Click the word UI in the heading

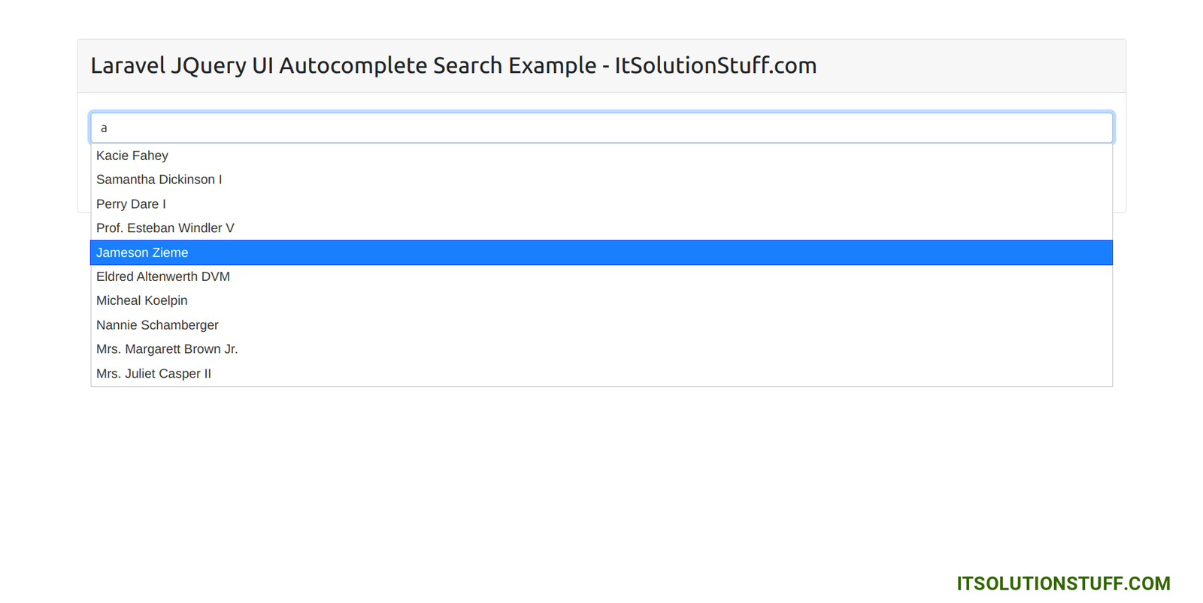[262, 66]
